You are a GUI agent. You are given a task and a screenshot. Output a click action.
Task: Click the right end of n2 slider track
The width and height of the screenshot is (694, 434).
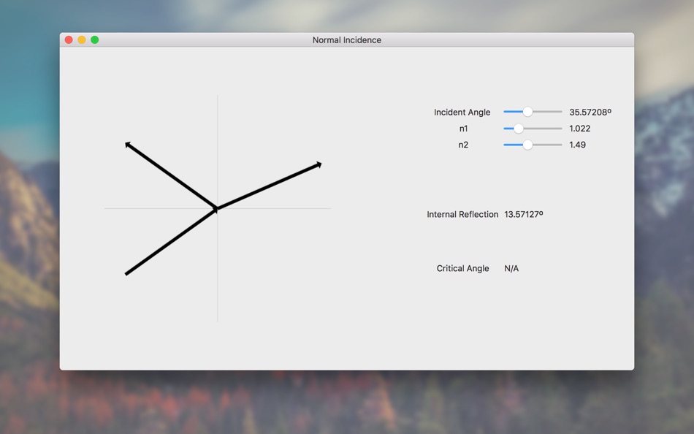[560, 145]
